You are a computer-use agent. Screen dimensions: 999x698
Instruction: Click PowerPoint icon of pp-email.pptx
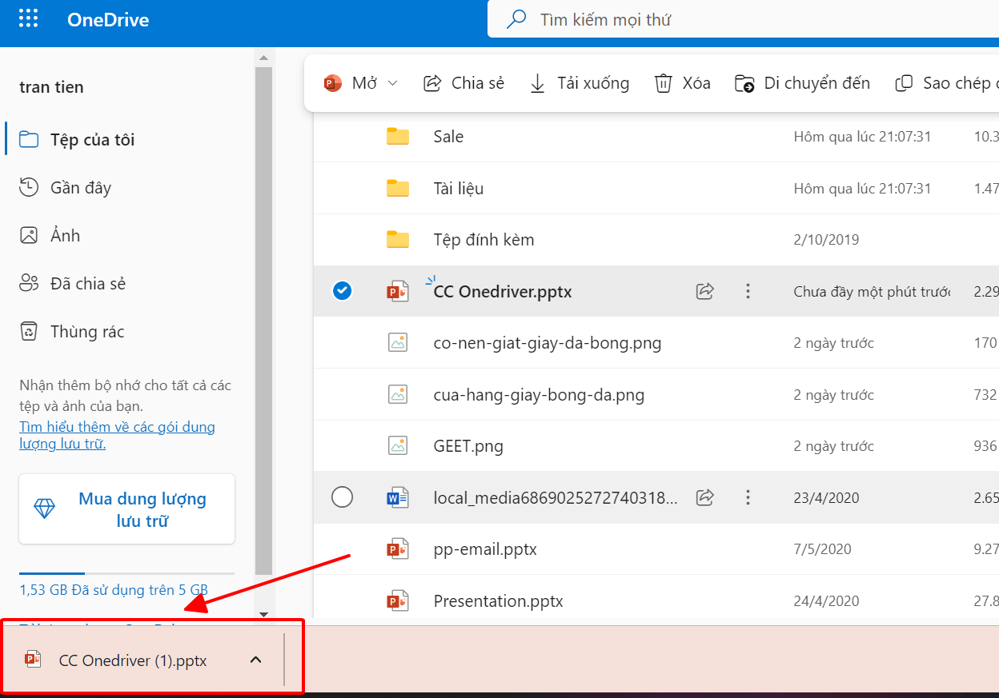point(398,549)
